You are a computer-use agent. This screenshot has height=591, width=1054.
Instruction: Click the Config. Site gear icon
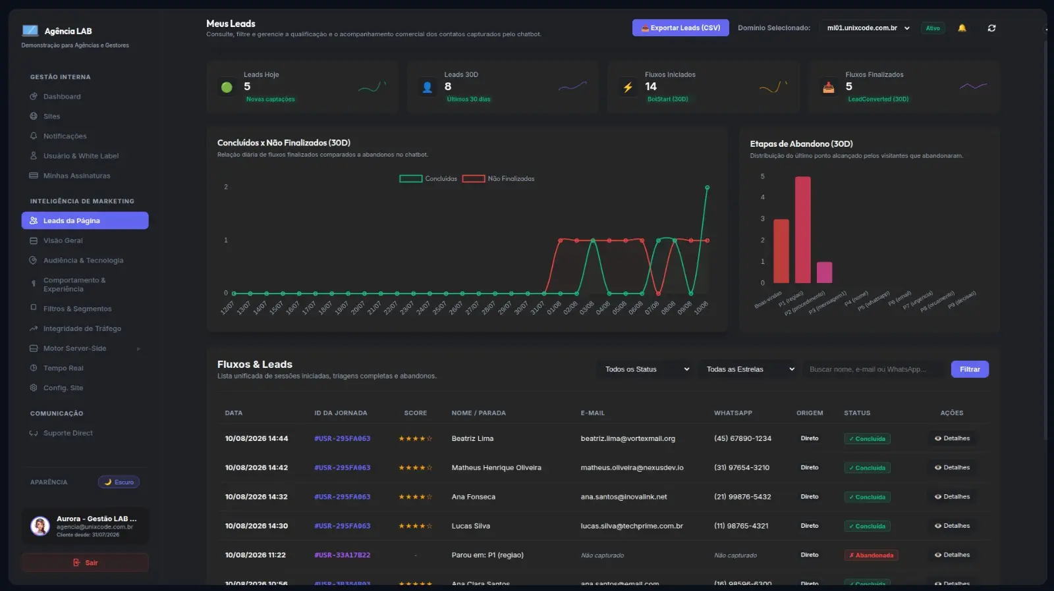tap(34, 388)
